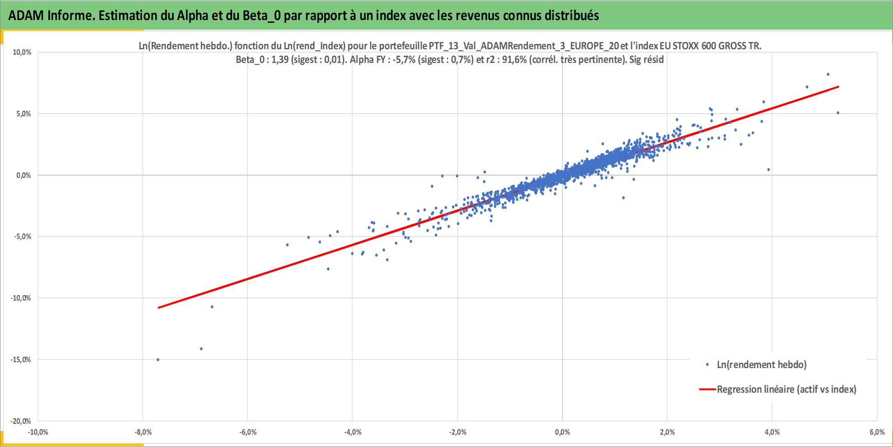The width and height of the screenshot is (893, 447).
Task: Select the -20,0% vertical axis label
Action: (x=21, y=421)
